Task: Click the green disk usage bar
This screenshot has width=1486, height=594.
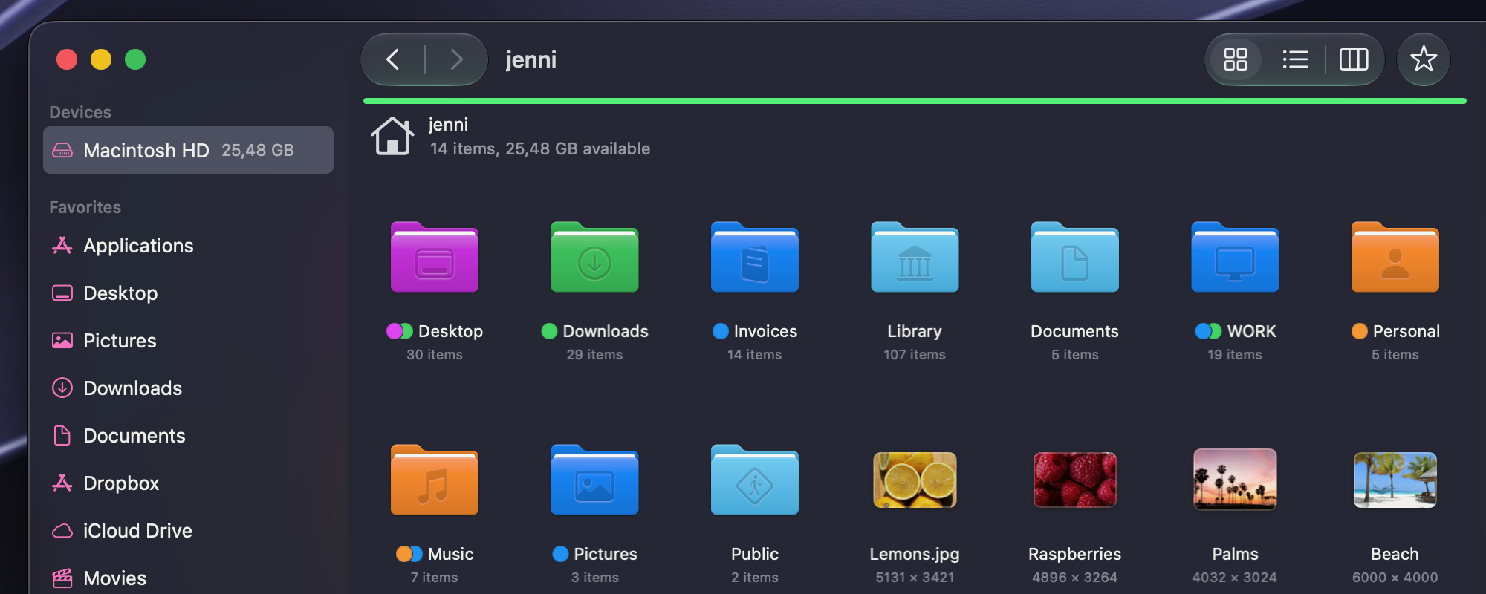Action: point(915,100)
